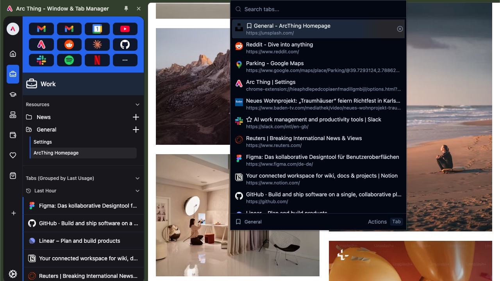Open the Actions menu in search footer
500x281 pixels.
tap(384, 222)
